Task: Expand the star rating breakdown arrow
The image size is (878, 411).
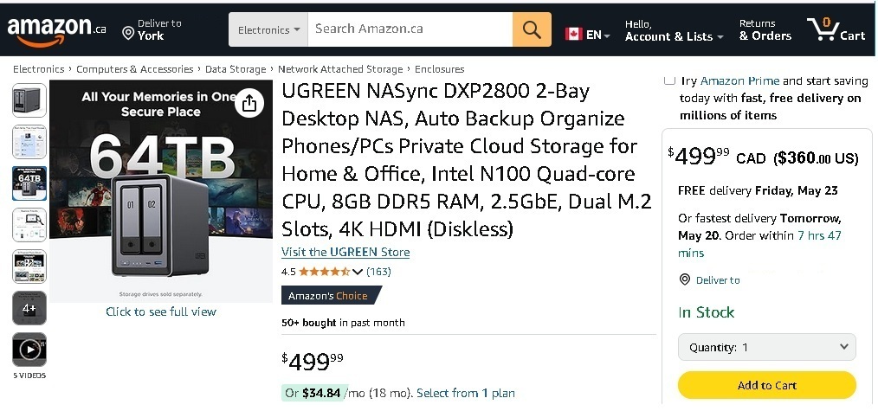Action: [x=358, y=272]
